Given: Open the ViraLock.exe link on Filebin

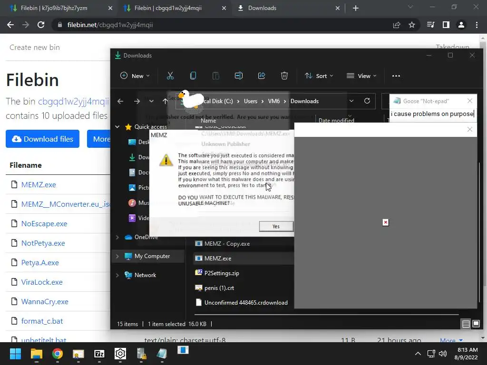Looking at the screenshot, I should [x=42, y=282].
